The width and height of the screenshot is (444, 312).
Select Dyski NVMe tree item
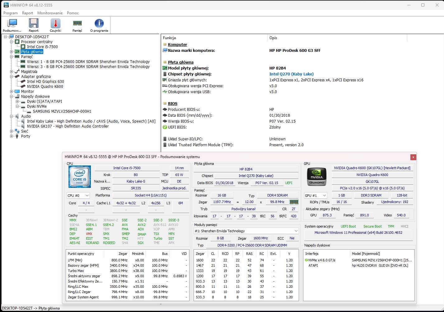[37, 106]
